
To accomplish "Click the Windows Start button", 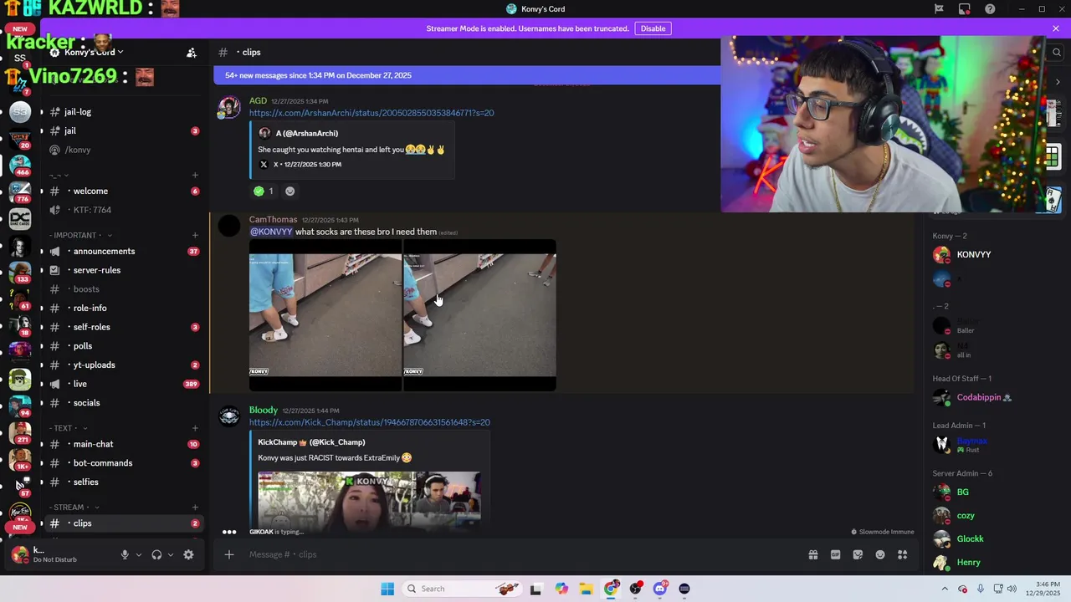I will [x=387, y=589].
